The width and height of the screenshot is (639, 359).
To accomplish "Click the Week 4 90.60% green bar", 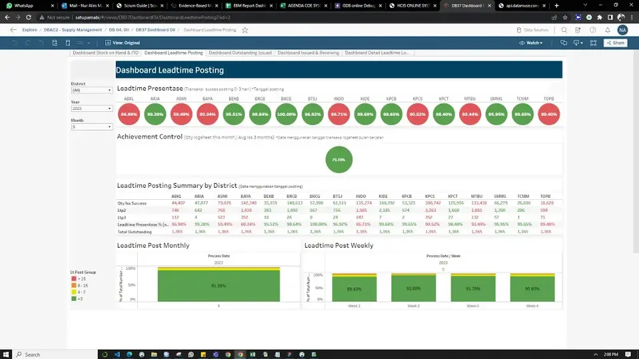I will 532,289.
